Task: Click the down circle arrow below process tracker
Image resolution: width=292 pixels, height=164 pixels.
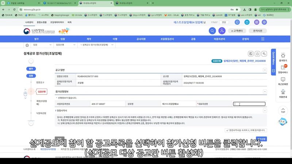Action: [x=31, y=123]
